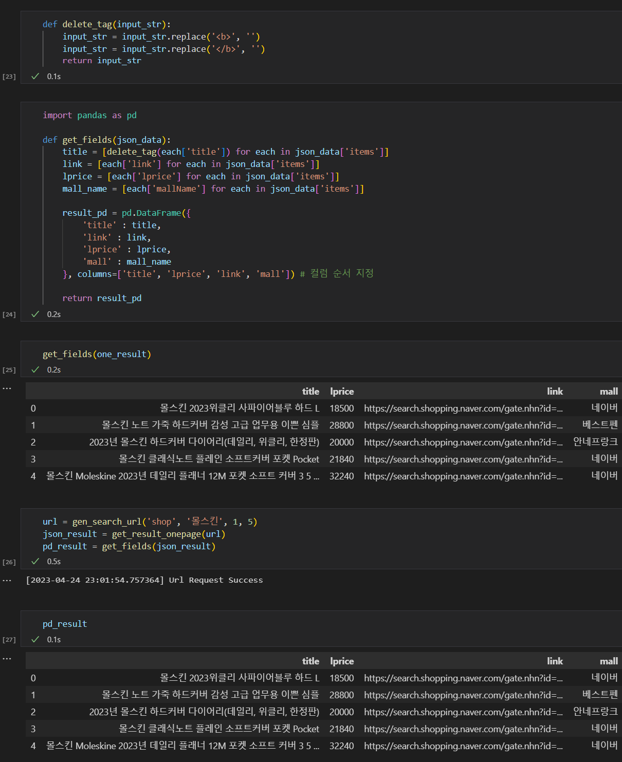Screen dimensions: 622x762
Task: Open the row 0 naver link in get_fields(one_result) output
Action: (463, 408)
